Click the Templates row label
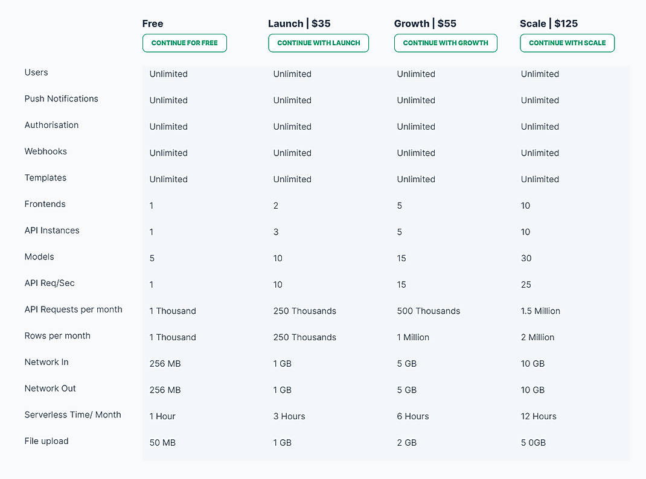 [45, 177]
